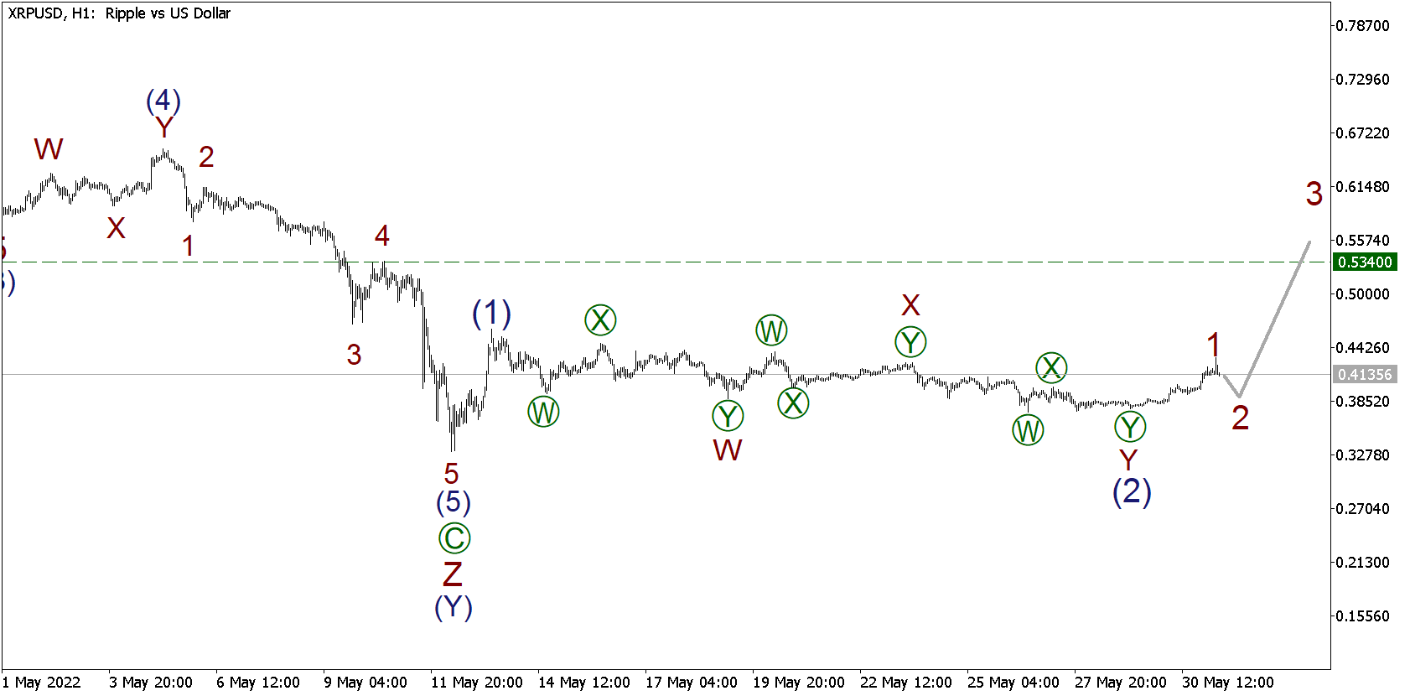Click the 14 May 12:00 time label
This screenshot has height=696, width=1410.
(584, 683)
